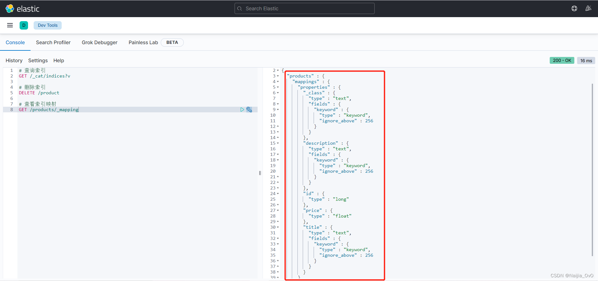This screenshot has width=598, height=281.
Task: Open the History menu in Console
Action: point(14,60)
